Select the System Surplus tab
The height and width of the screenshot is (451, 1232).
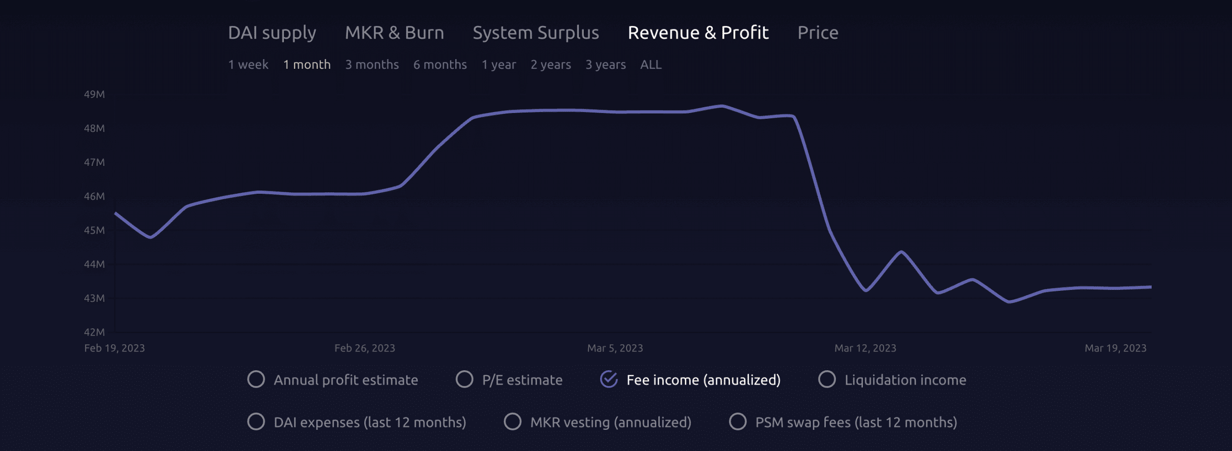(x=536, y=33)
